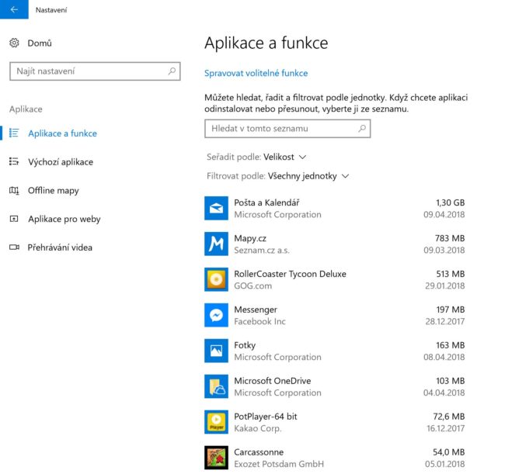Switch to Výchozí aplikace section
Screen dimensions: 505x474
tap(61, 162)
